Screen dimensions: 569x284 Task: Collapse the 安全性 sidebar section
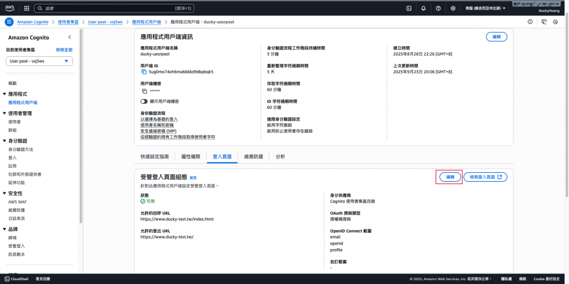pos(4,193)
